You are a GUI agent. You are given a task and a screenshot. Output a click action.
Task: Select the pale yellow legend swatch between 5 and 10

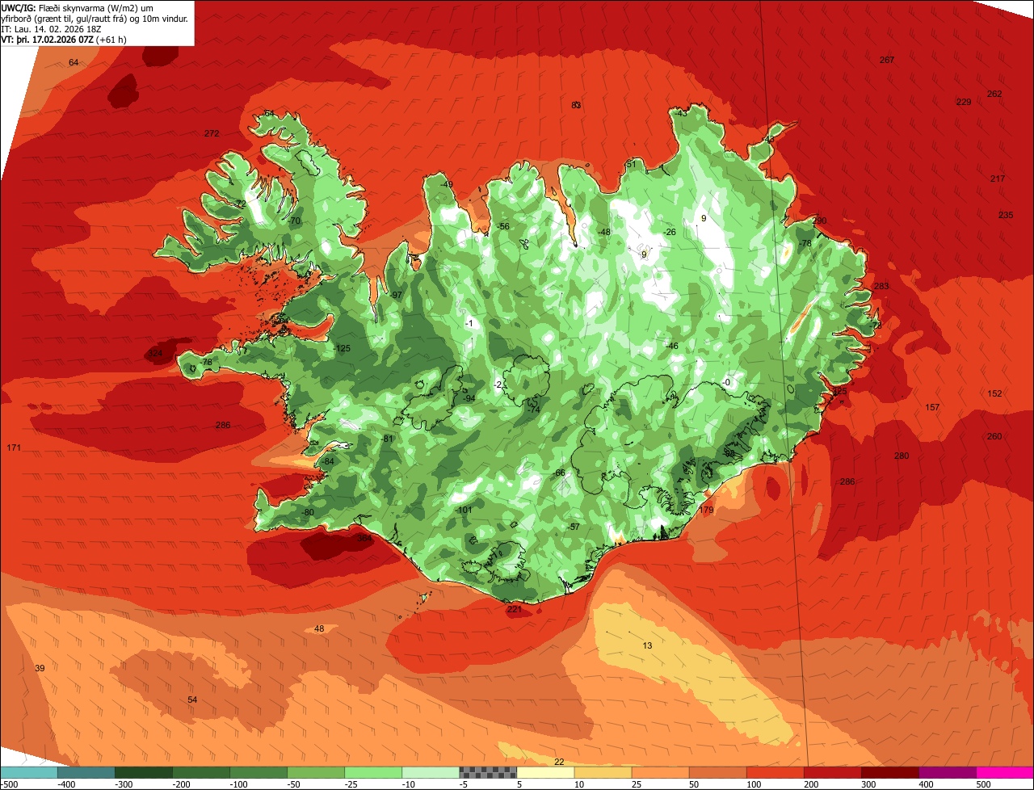pyautogui.click(x=545, y=772)
